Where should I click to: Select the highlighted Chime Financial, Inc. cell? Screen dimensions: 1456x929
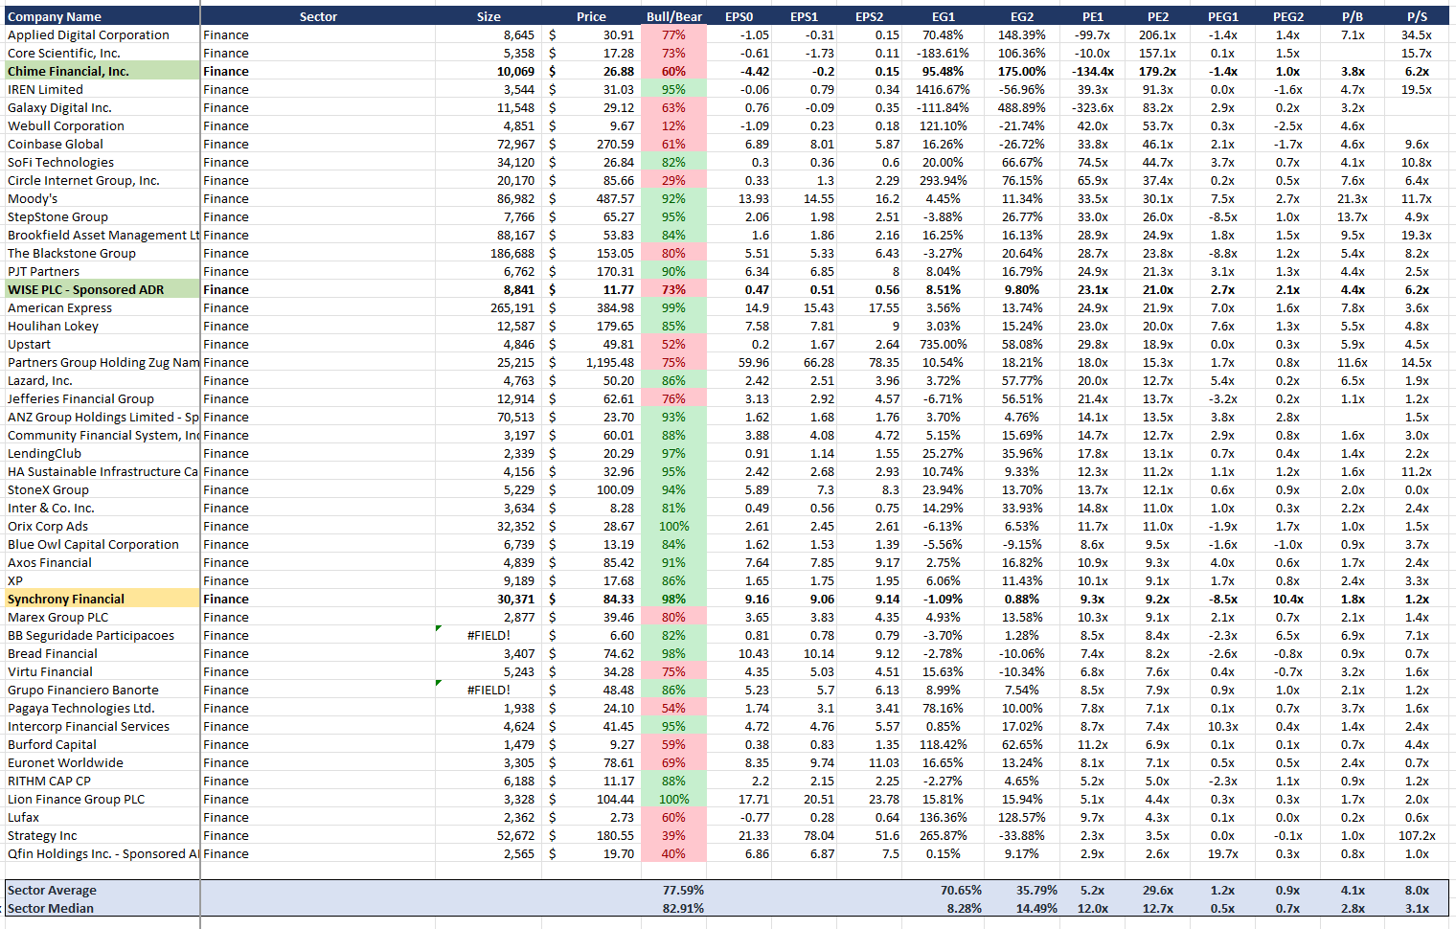(x=102, y=71)
